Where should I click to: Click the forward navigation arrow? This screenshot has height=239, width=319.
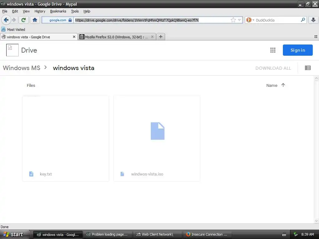pyautogui.click(x=14, y=20)
